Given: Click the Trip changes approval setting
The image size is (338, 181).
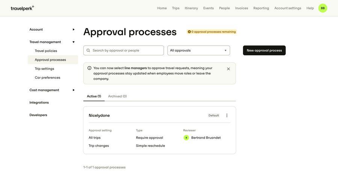Looking at the screenshot, I should pos(99,146).
